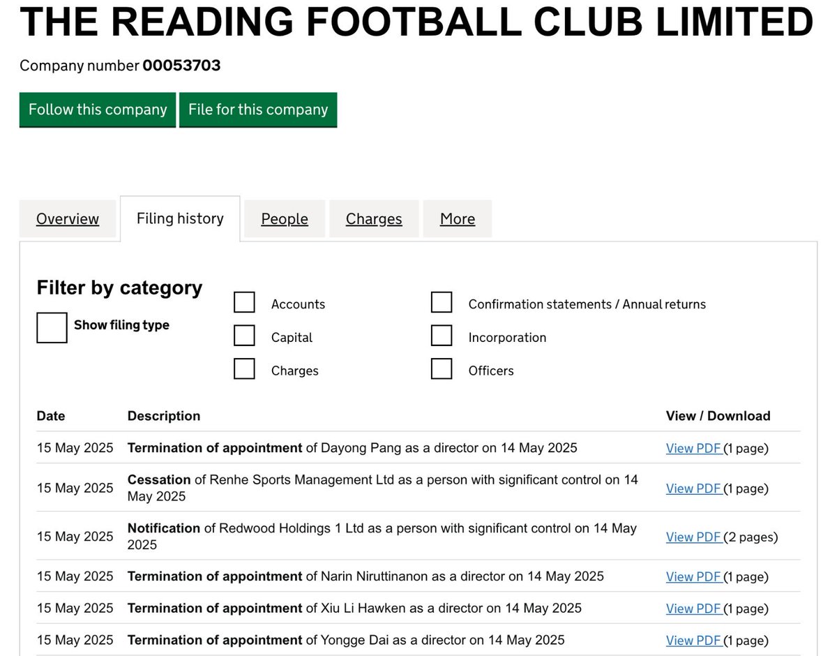
Task: Click Yongge Dai termination description
Action: (346, 641)
